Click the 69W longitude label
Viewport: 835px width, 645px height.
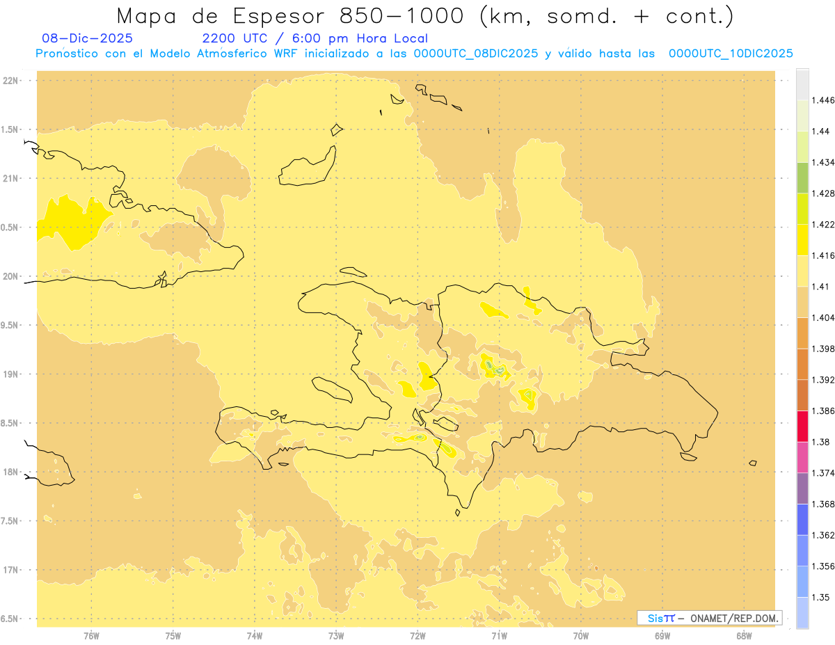coord(662,636)
